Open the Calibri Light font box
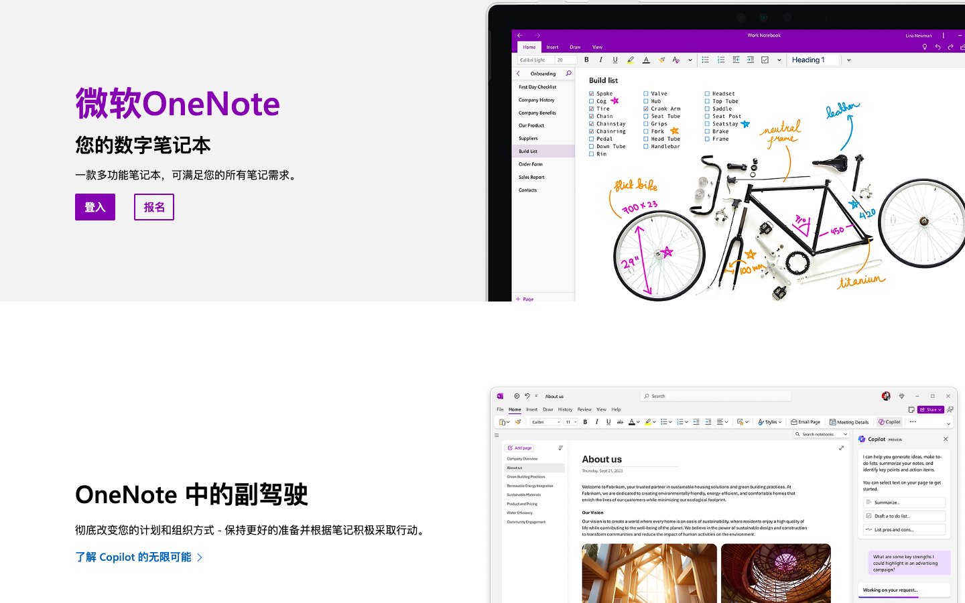965x603 pixels. (536, 60)
